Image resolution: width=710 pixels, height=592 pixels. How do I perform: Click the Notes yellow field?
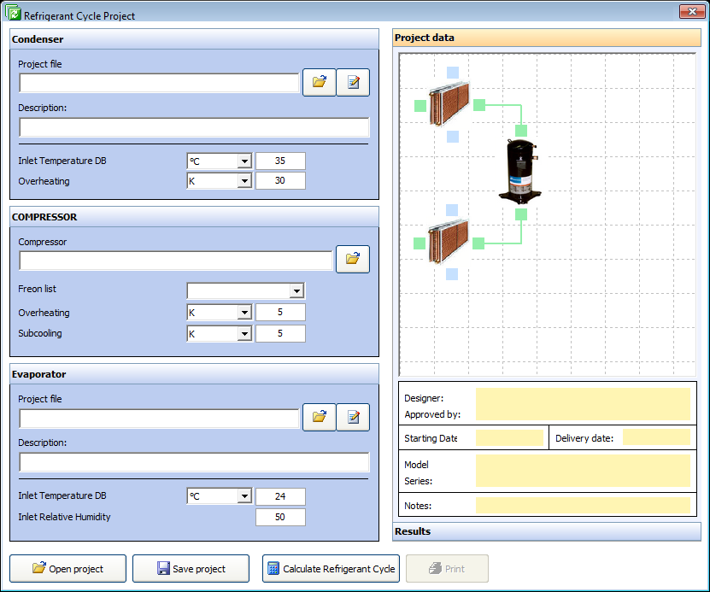click(x=583, y=505)
